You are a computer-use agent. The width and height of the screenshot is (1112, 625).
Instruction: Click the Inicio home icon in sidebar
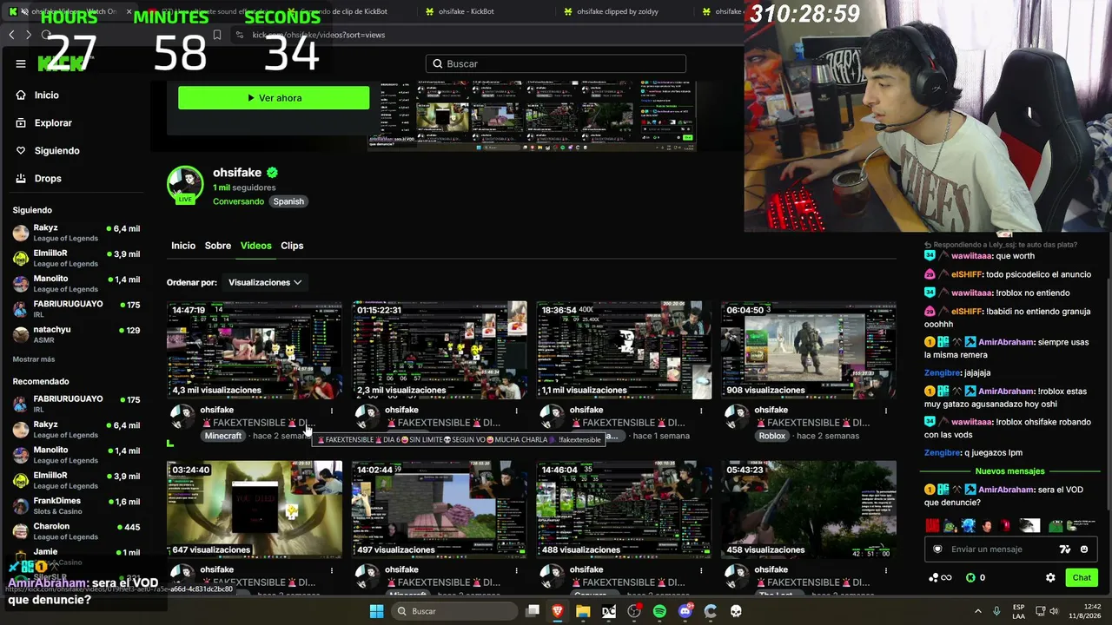21,95
